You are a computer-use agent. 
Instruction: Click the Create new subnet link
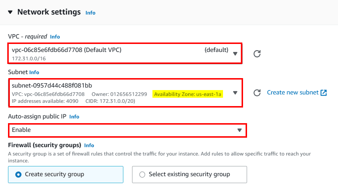pyautogui.click(x=293, y=93)
